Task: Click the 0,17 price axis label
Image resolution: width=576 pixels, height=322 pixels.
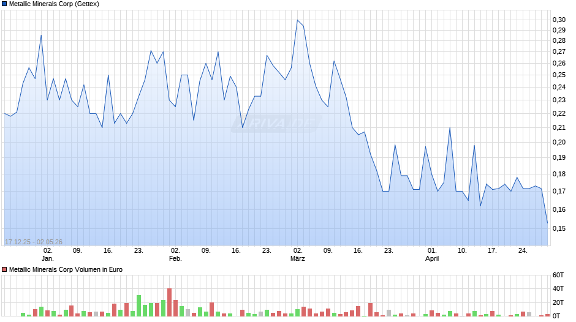Action: 559,191
